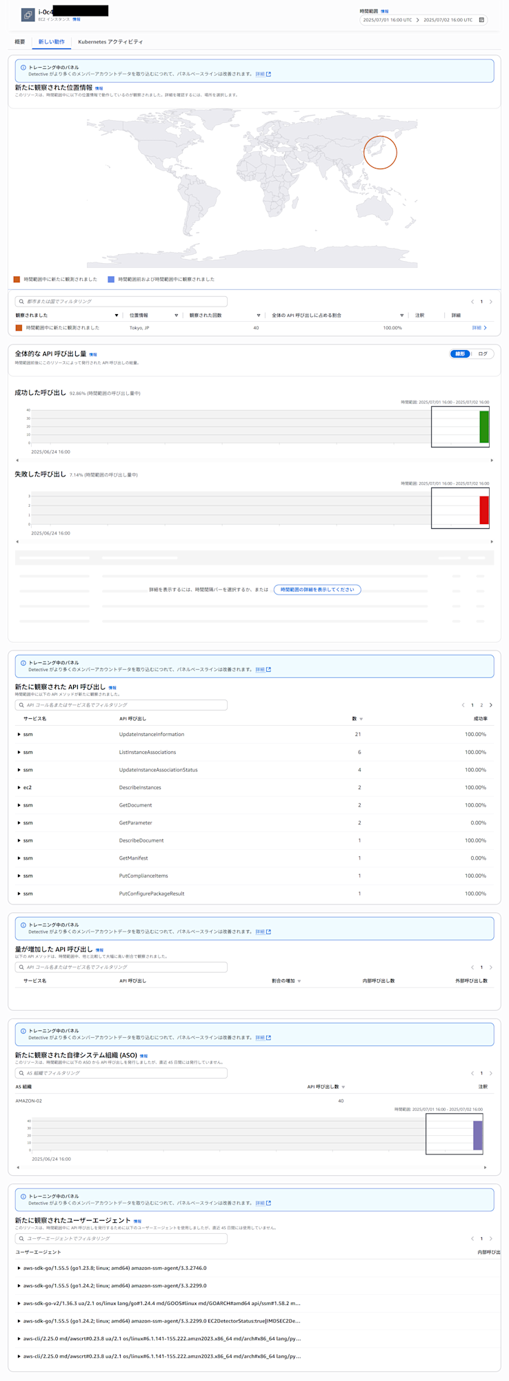This screenshot has height=1381, width=509.
Task: Select the purple bar in the AMAZON-02 chart
Action: tap(478, 1135)
